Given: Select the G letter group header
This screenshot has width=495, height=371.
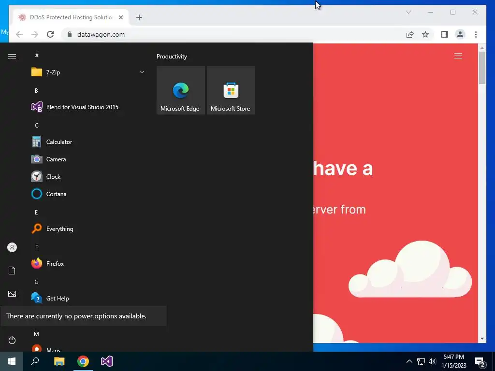Looking at the screenshot, I should pyautogui.click(x=37, y=282).
